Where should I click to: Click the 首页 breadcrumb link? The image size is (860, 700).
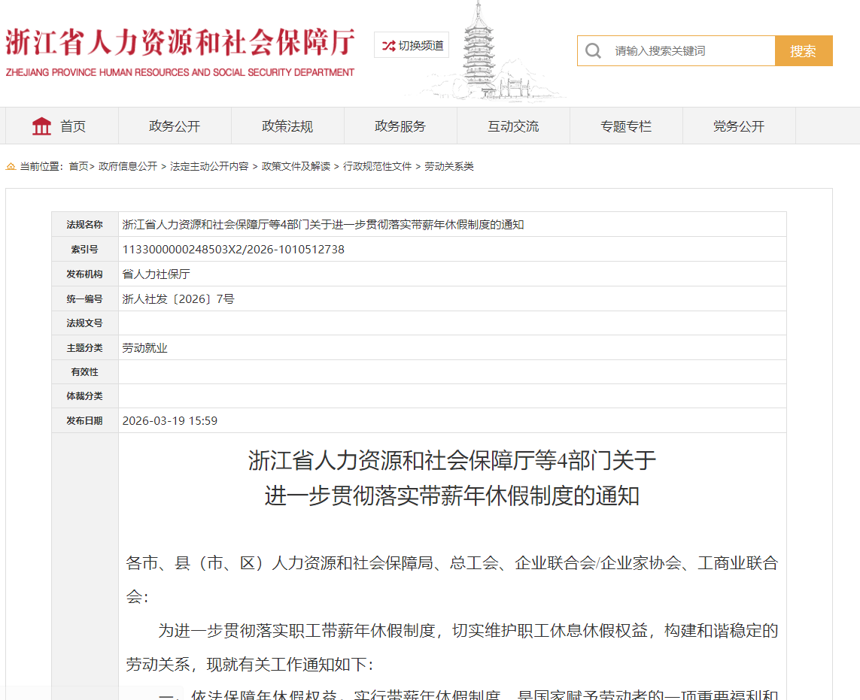(x=78, y=167)
